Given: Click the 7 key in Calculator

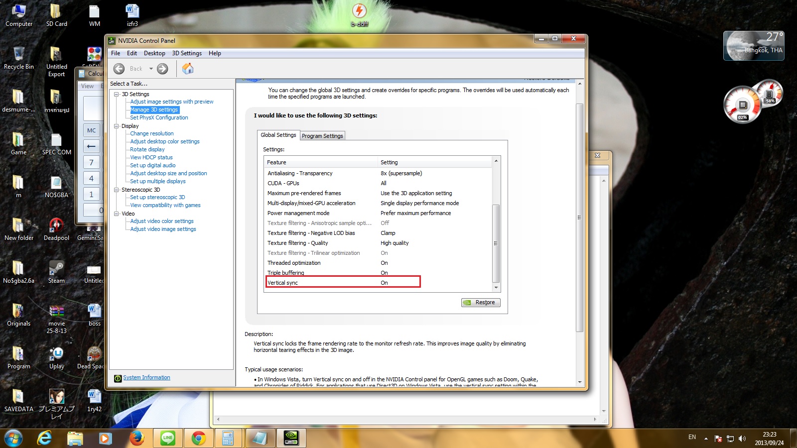Looking at the screenshot, I should (x=92, y=162).
